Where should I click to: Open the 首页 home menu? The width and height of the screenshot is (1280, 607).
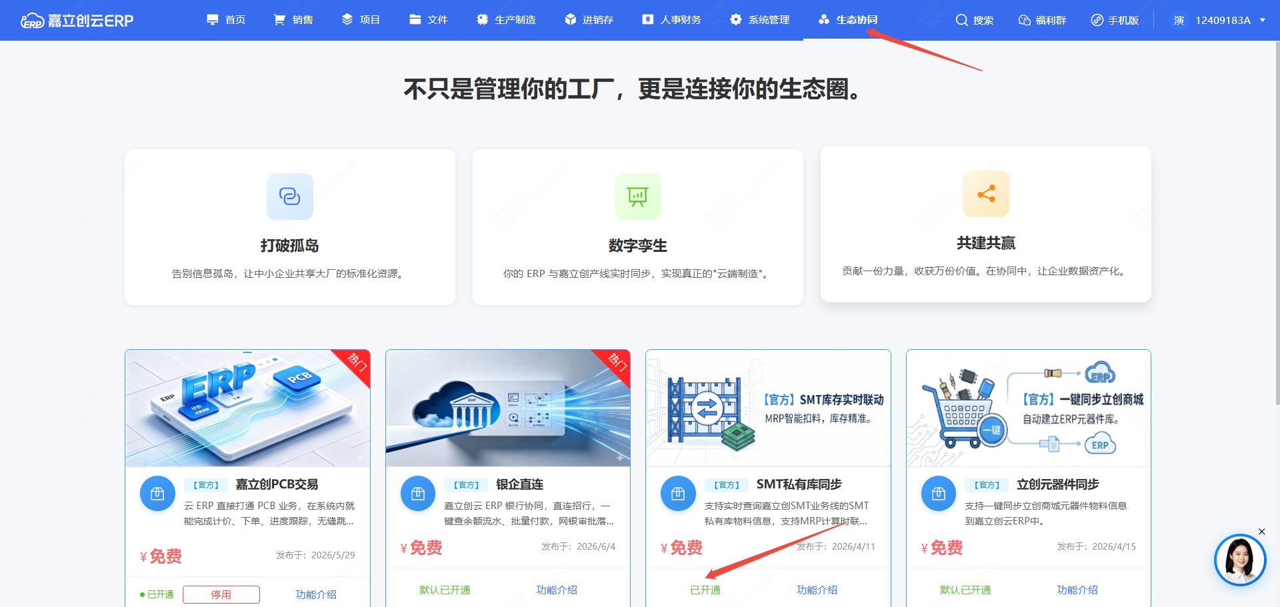pyautogui.click(x=226, y=20)
